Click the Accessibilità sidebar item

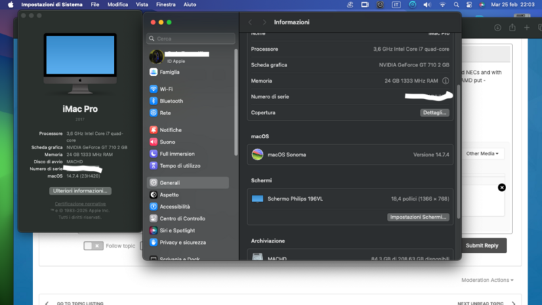(x=175, y=207)
